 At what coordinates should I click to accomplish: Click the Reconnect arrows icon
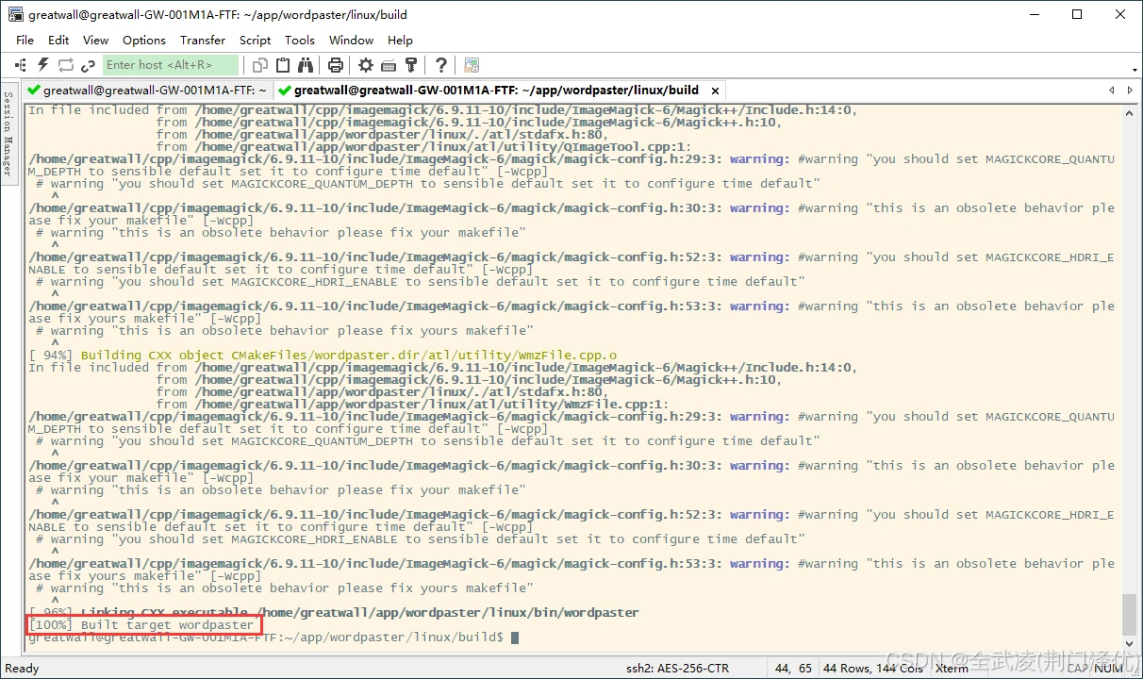66,65
